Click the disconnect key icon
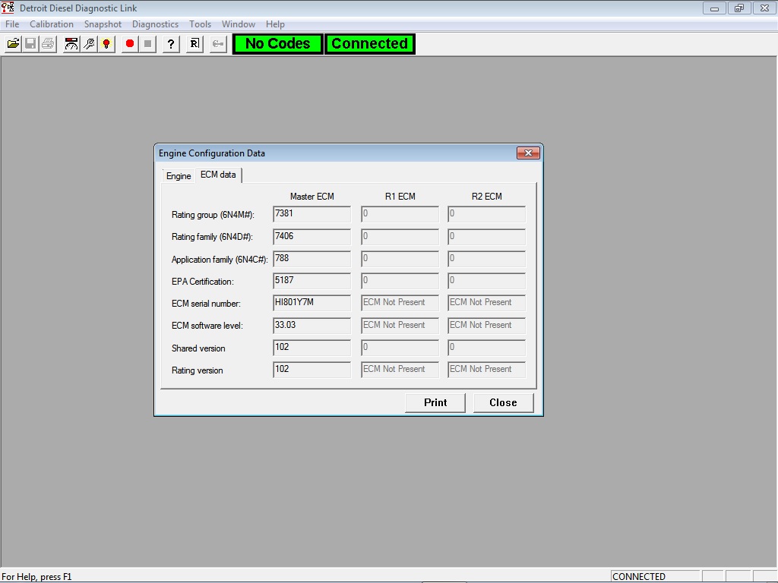The height and width of the screenshot is (583, 778). pyautogui.click(x=217, y=43)
